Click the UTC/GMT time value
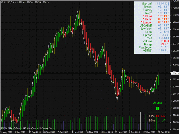179x134 pixels. coord(163,25)
